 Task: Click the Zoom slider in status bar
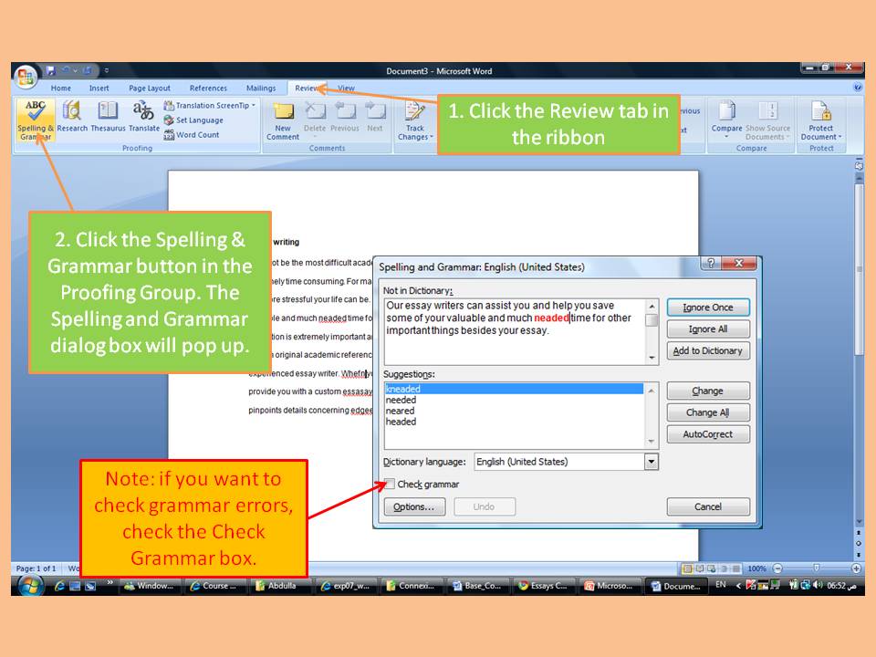point(816,568)
